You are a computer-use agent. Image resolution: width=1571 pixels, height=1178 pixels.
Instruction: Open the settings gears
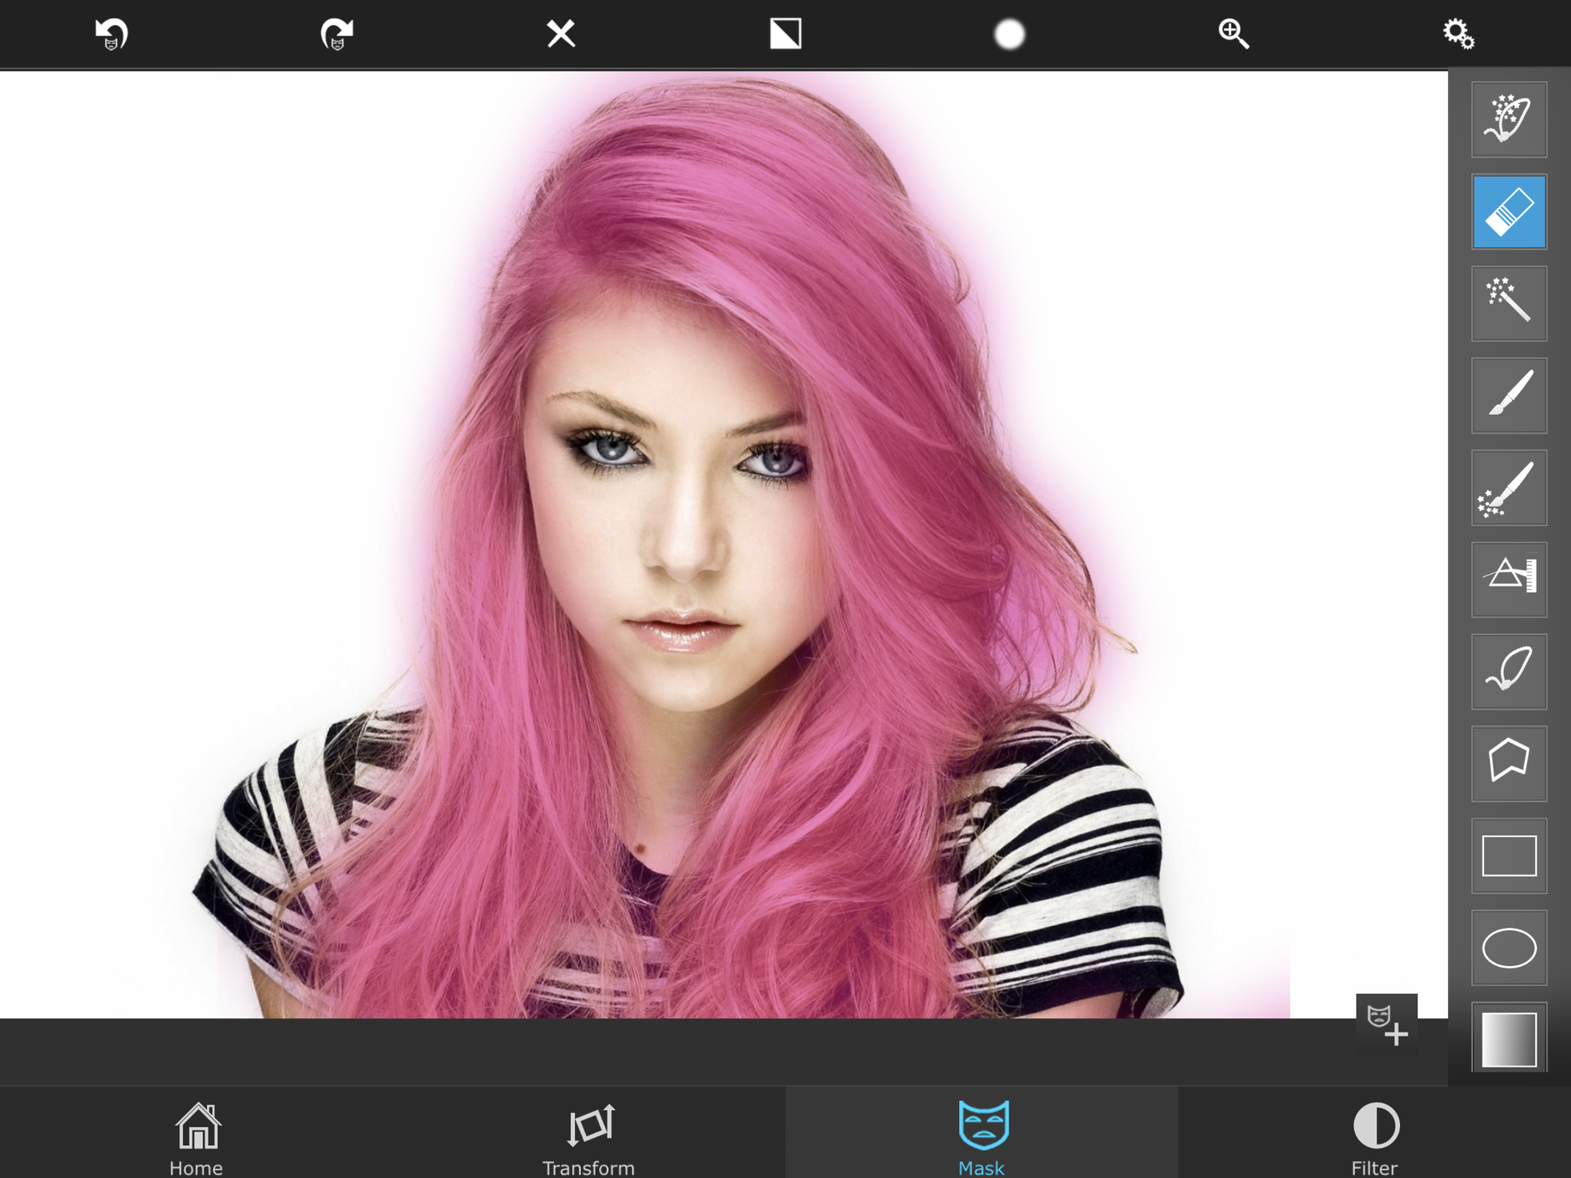(x=1458, y=34)
